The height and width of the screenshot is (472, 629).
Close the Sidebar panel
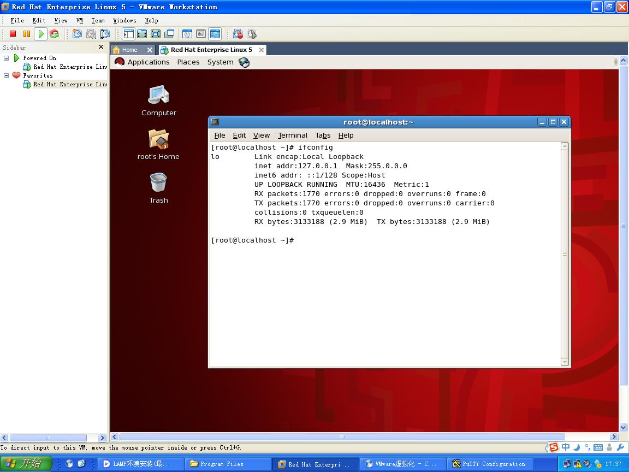(101, 47)
